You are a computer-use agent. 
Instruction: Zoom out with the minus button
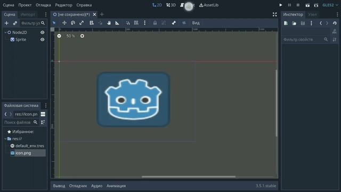[59, 36]
